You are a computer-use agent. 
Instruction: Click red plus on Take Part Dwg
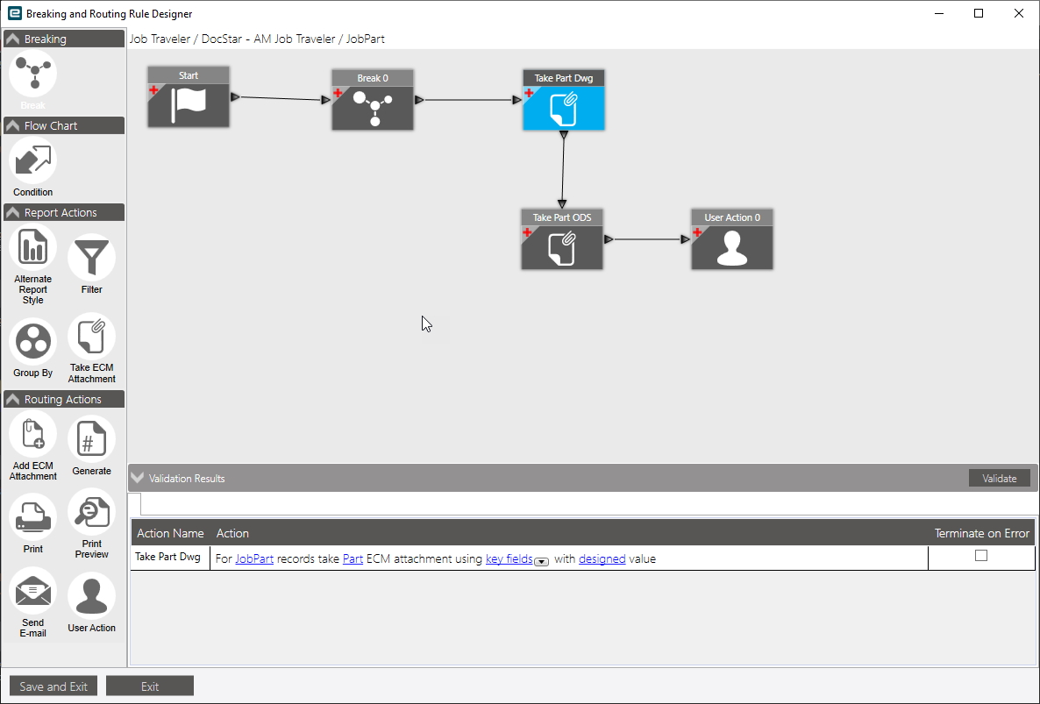pos(530,93)
